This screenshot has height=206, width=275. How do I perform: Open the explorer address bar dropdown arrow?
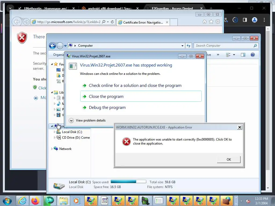(x=182, y=46)
